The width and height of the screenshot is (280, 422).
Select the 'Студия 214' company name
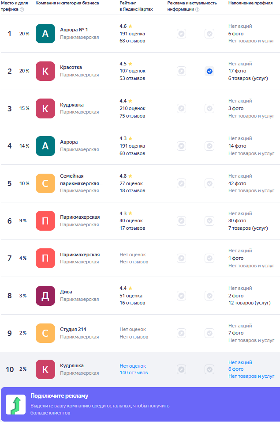tap(73, 329)
